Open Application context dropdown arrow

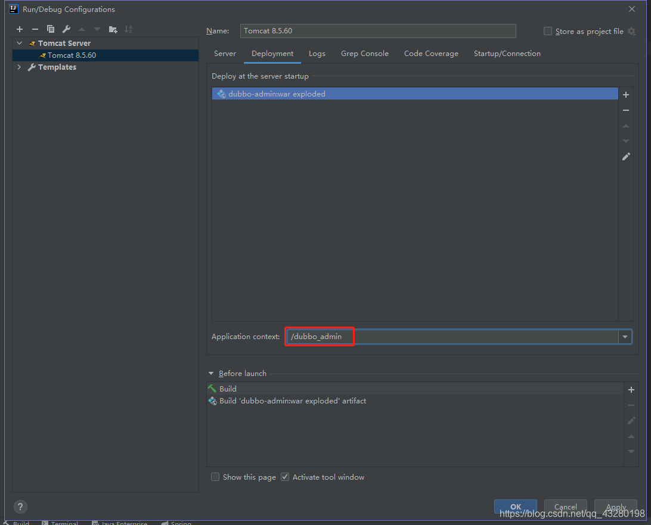coord(625,337)
